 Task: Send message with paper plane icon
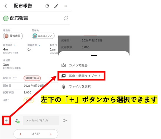click(65, 120)
